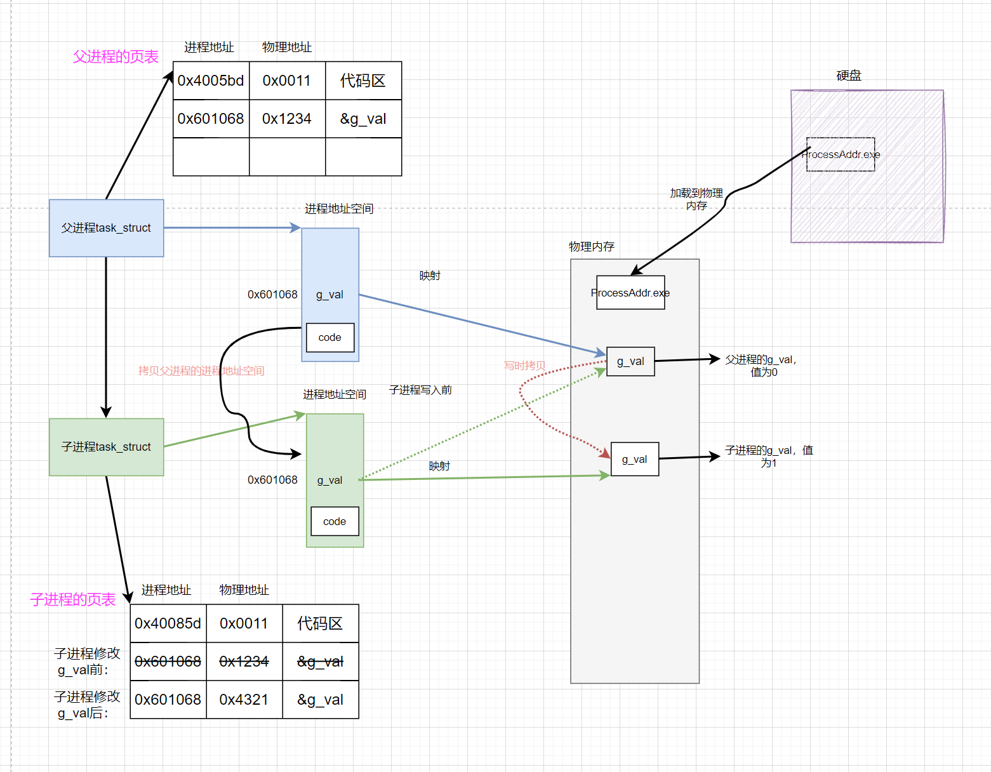This screenshot has width=991, height=772.
Task: Click the red 写时拷贝 label
Action: (x=525, y=366)
